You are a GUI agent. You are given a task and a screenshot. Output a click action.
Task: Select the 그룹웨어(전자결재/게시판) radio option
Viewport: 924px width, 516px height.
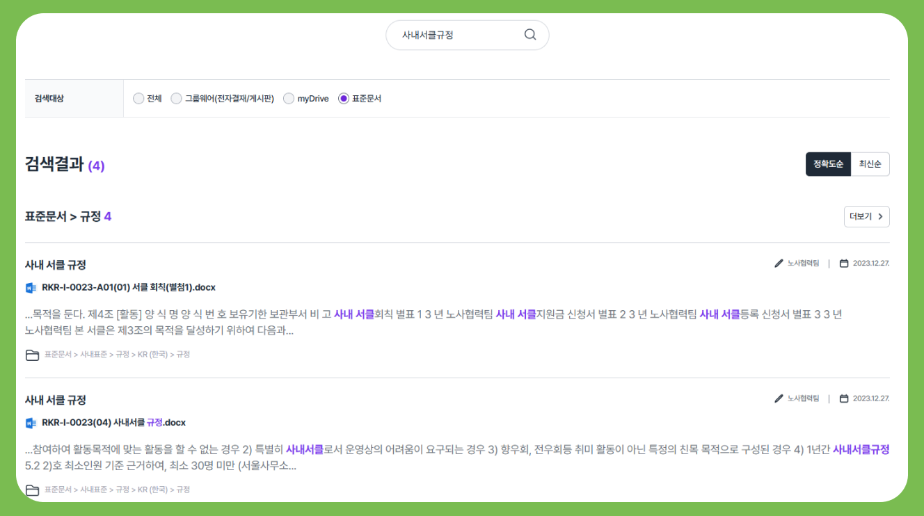(176, 99)
